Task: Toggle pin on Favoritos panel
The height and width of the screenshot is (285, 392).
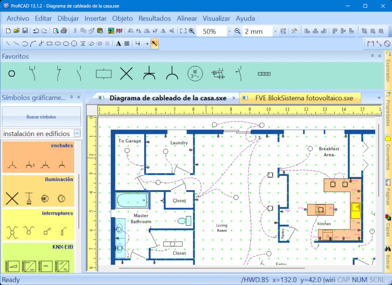Action: 372,56
